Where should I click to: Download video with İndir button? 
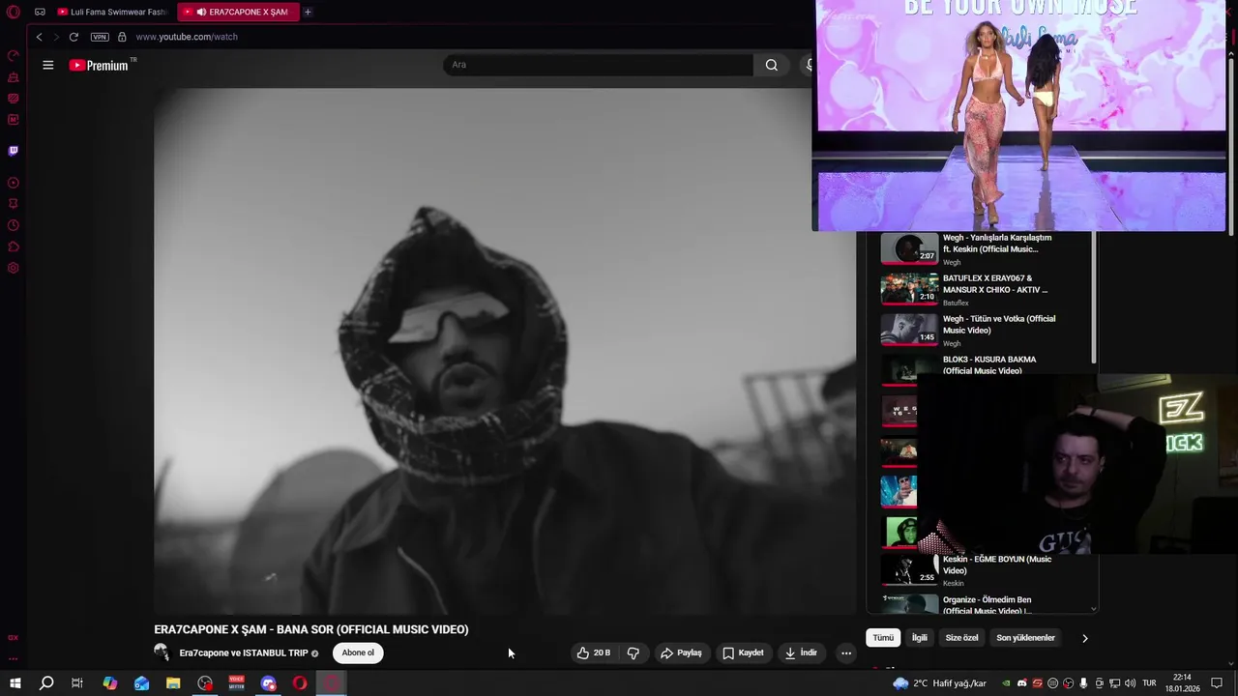801,652
